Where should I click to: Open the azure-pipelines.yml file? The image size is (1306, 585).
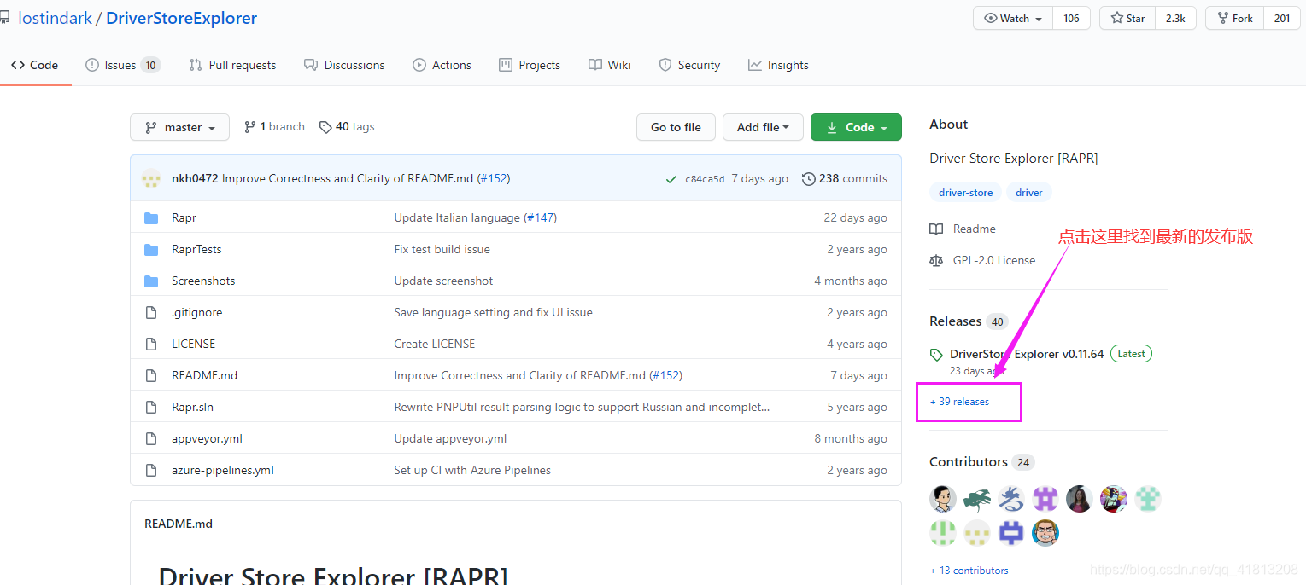pos(223,470)
